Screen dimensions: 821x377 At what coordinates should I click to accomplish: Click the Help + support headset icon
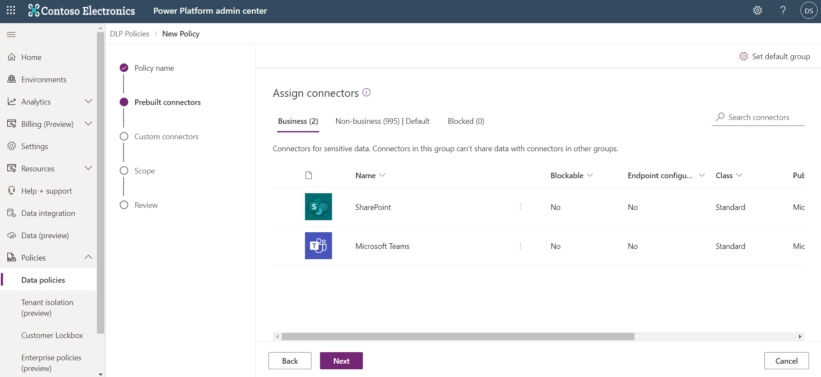[12, 191]
